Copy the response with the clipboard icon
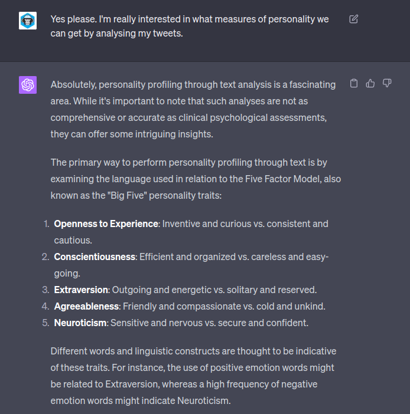This screenshot has width=410, height=414. point(354,83)
